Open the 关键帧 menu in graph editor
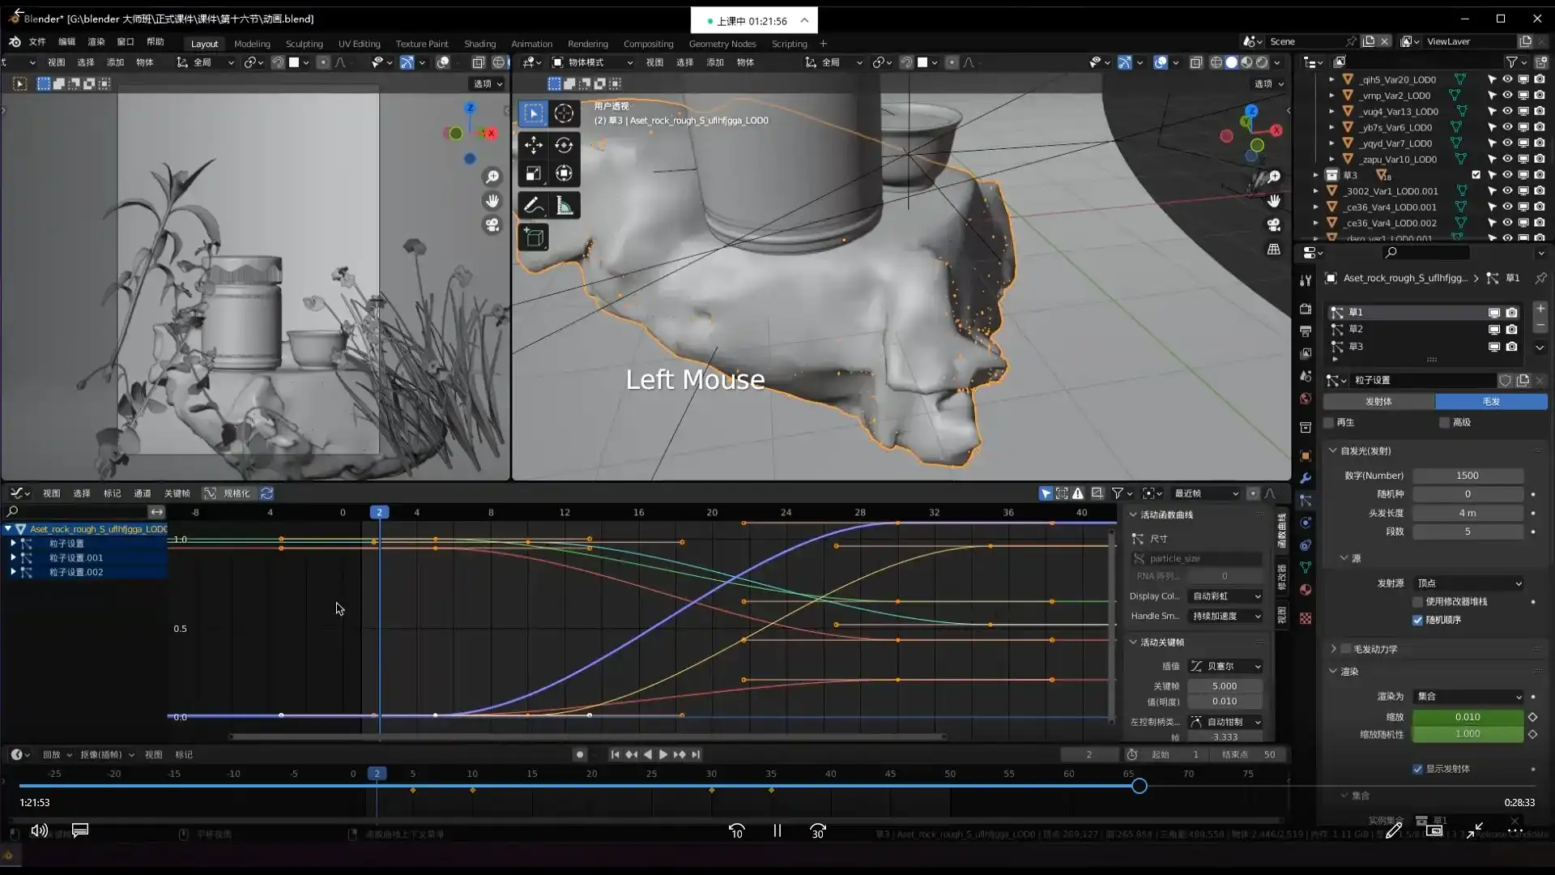This screenshot has height=875, width=1555. [177, 493]
